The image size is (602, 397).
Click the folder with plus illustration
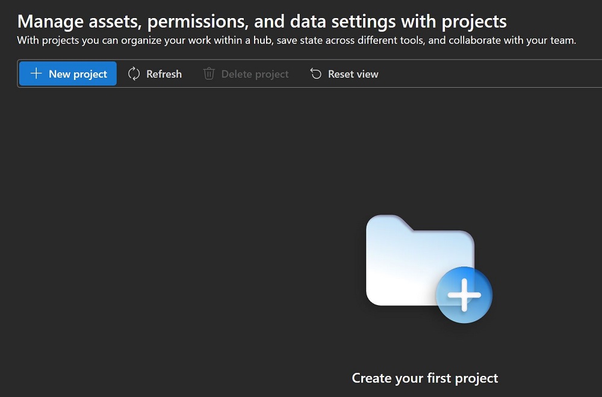429,268
